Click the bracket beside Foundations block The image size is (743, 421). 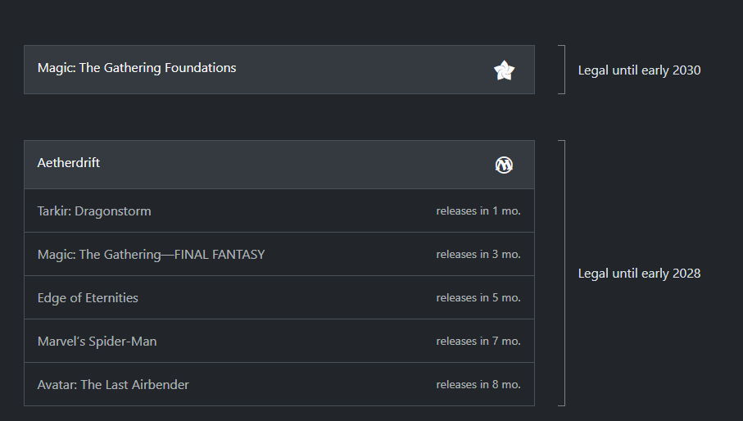[x=561, y=70]
